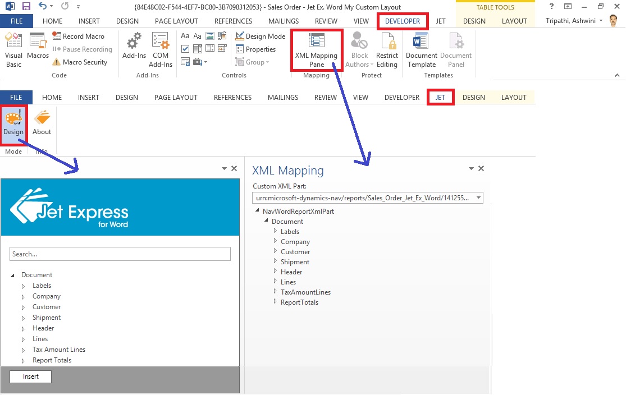Click the Search field in Jet Express
Viewport: 626px width, 395px height.
click(x=120, y=254)
